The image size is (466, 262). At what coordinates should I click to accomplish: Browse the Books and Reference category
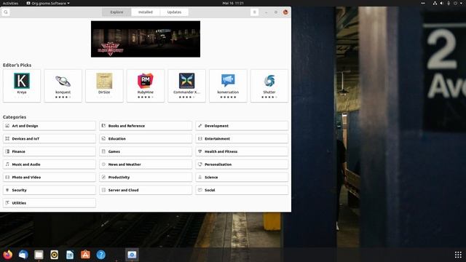146,126
